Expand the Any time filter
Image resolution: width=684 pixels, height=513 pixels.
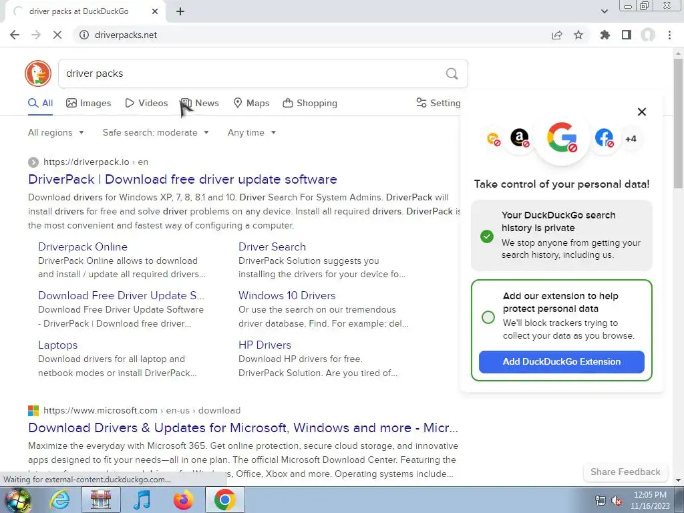pos(252,133)
